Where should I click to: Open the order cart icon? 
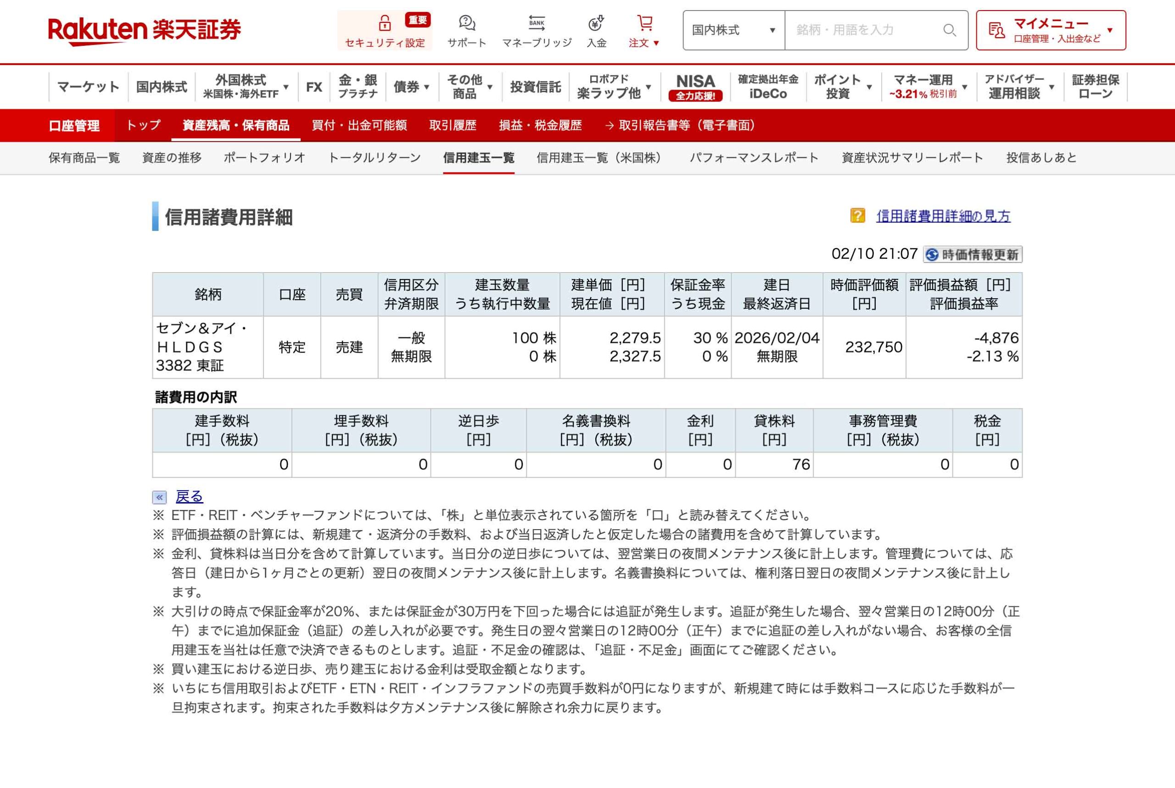(644, 23)
